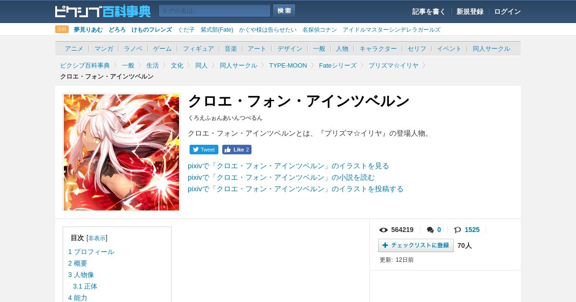Select the セリフ category tab
The height and width of the screenshot is (302, 576).
tap(417, 48)
